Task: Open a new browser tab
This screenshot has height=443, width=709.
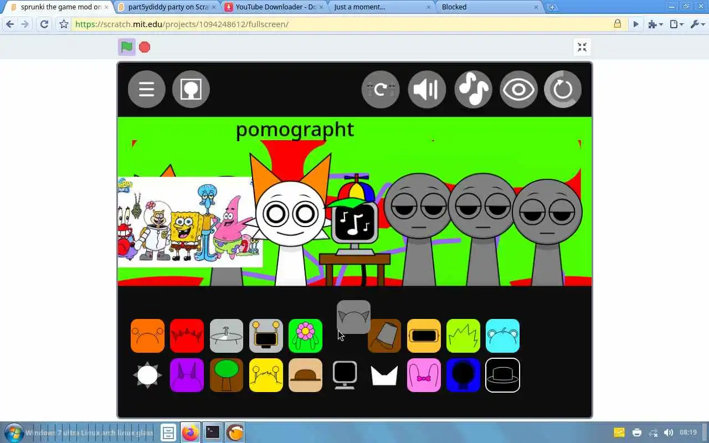Action: [x=552, y=7]
